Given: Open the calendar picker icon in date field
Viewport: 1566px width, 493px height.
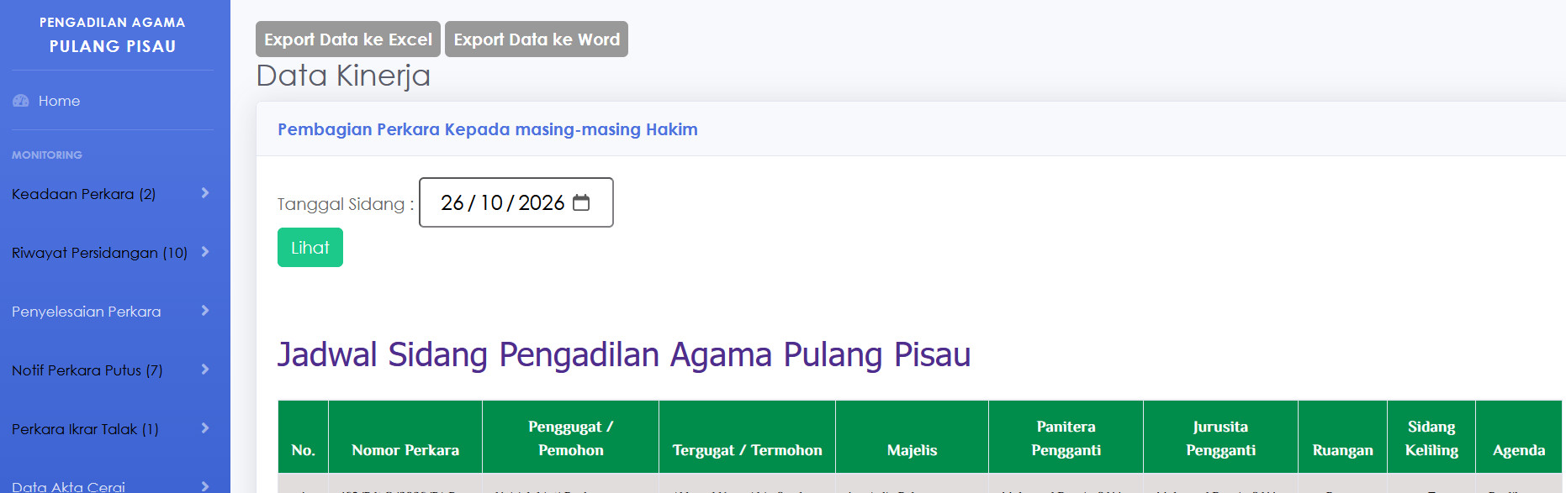Looking at the screenshot, I should pos(581,202).
